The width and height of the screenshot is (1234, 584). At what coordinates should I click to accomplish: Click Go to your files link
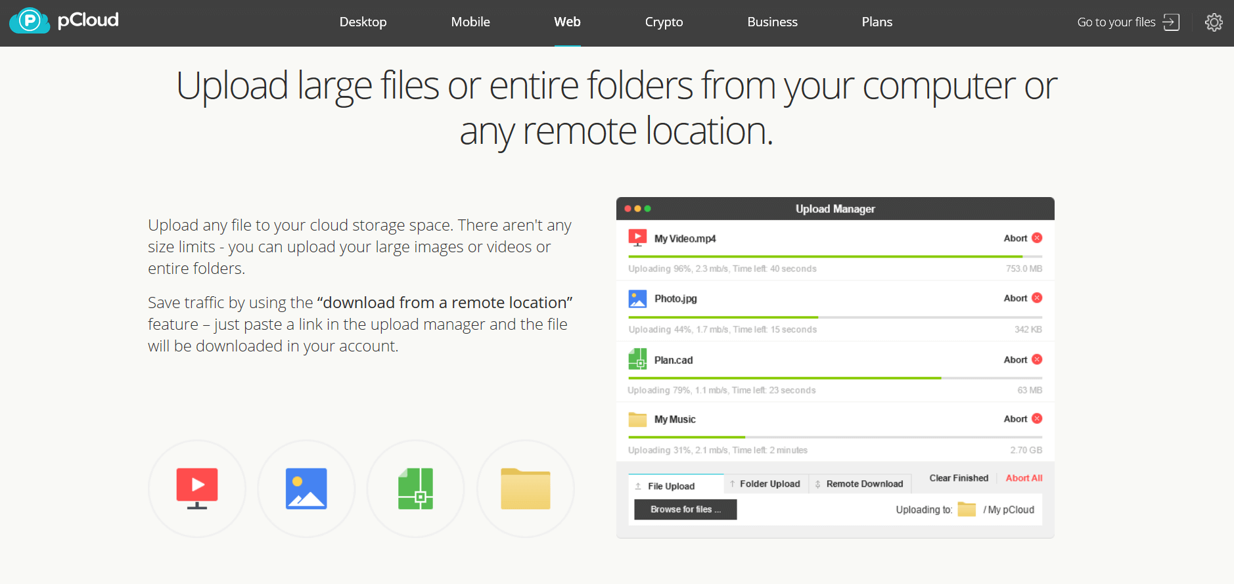point(1128,22)
